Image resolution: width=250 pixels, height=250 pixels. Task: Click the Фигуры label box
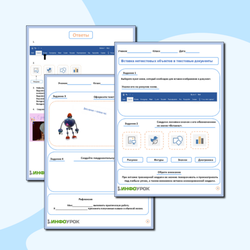(x=157, y=160)
